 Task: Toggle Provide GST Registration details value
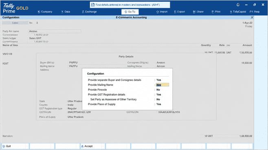pyautogui.click(x=158, y=94)
